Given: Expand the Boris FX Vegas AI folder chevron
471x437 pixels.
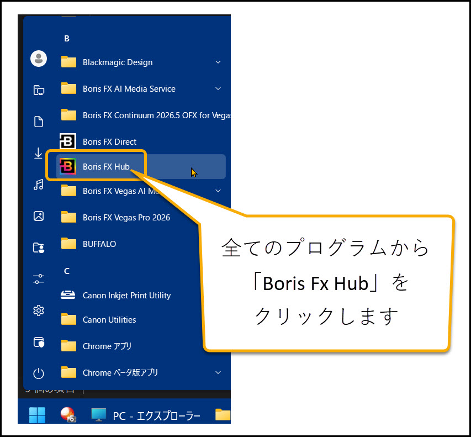Looking at the screenshot, I should (218, 191).
